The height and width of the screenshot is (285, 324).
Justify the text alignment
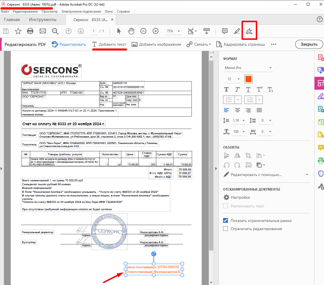click(259, 110)
